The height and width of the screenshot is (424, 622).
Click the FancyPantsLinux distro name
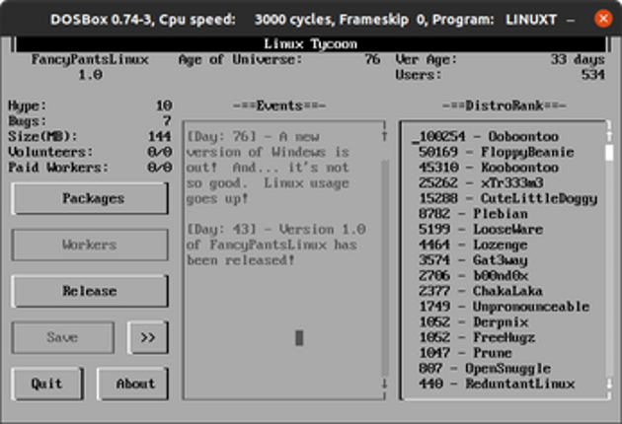(90, 59)
